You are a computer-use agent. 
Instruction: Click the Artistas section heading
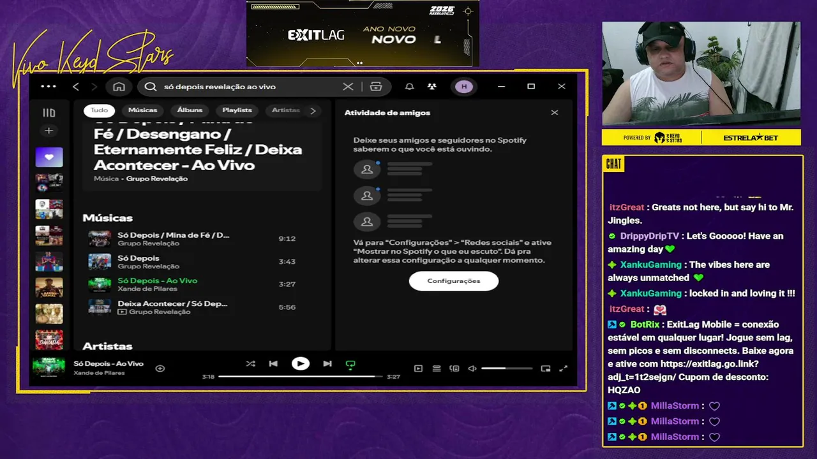107,346
